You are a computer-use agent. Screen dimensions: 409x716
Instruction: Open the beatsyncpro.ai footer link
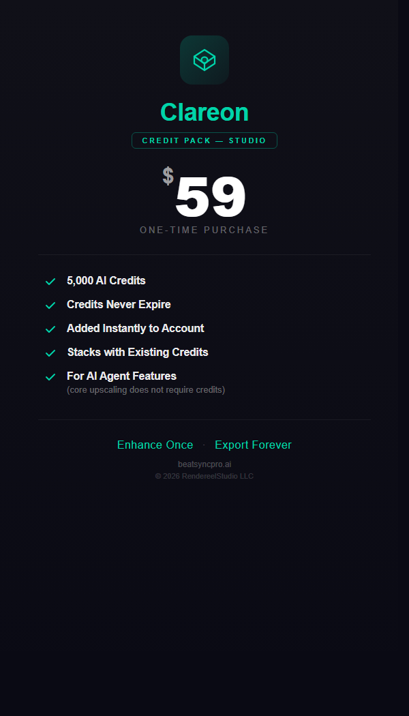204,464
